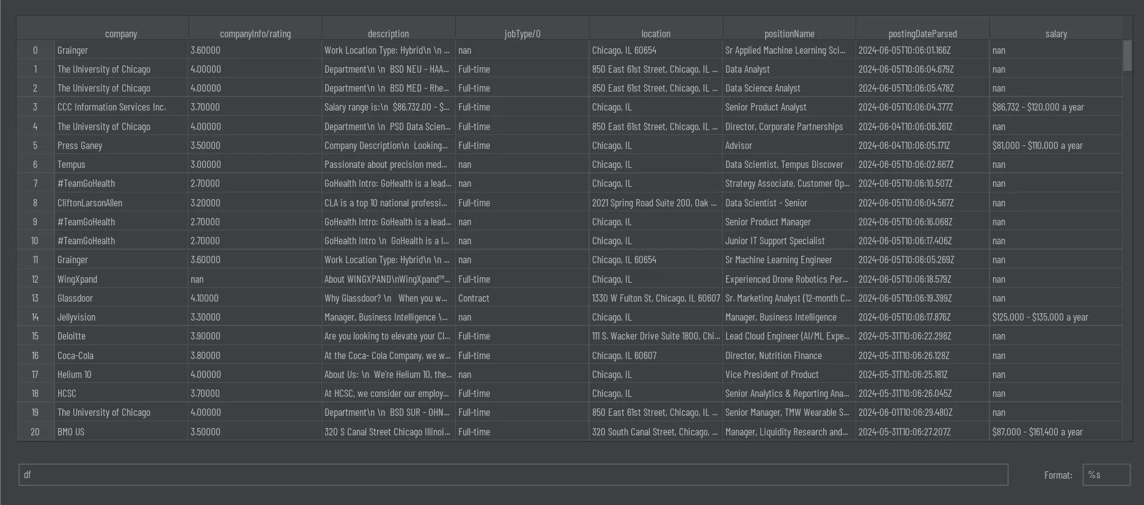Click cell 'Press Ganey'
The height and width of the screenshot is (505, 1144).
click(x=121, y=145)
